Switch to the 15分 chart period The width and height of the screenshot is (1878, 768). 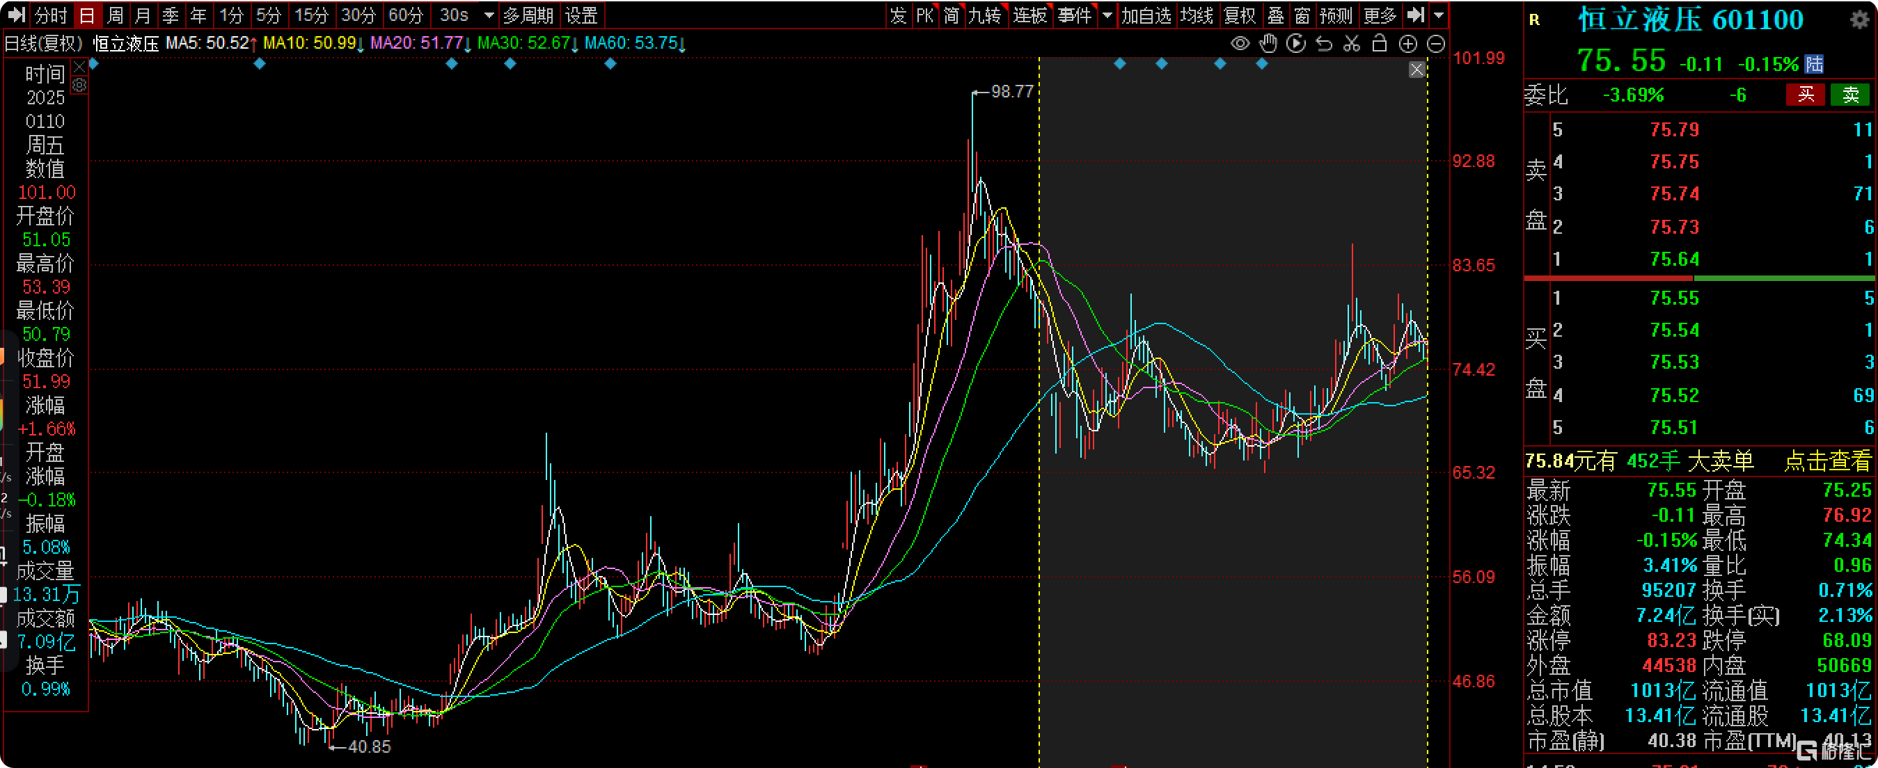pyautogui.click(x=311, y=15)
